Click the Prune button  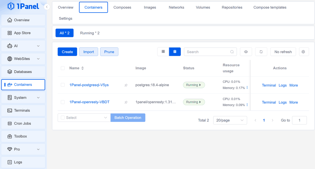pyautogui.click(x=109, y=52)
